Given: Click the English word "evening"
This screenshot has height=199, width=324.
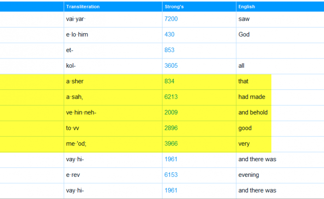Looking at the screenshot, I should (x=249, y=175).
